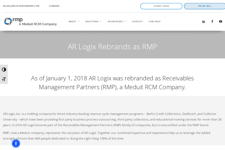Open the LinkedIn social icon
Viewport: 225px width, 150px height.
tap(204, 22)
